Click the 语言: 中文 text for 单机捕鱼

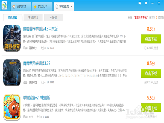(28, 117)
